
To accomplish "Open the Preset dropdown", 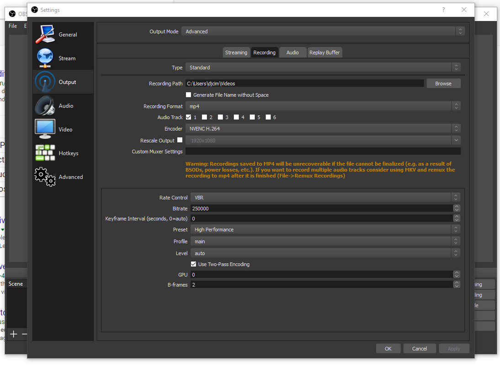I will [x=325, y=229].
